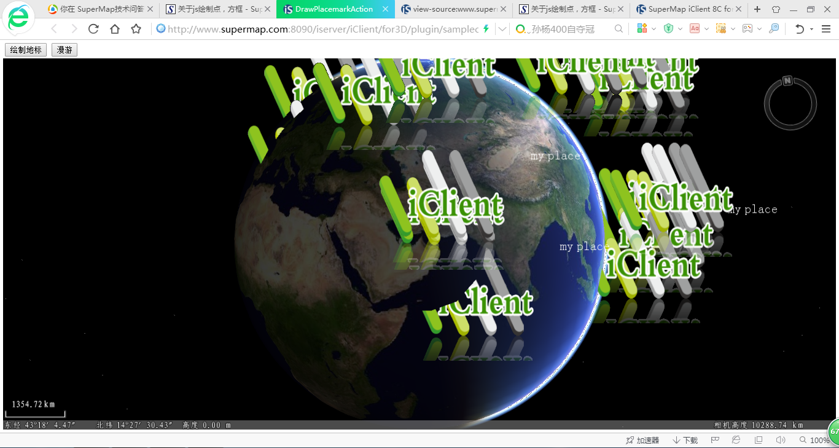839x448 pixels.
Task: Click the undo closed-tab arrow icon
Action: 799,29
